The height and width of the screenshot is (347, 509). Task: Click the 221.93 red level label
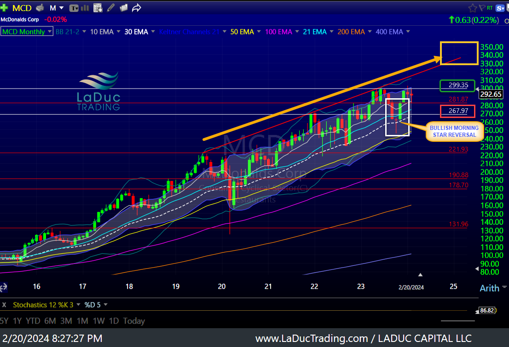pos(458,149)
